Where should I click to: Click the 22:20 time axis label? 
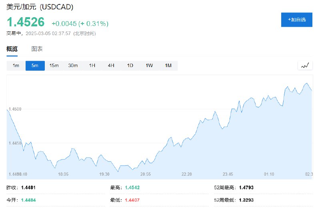187,174
